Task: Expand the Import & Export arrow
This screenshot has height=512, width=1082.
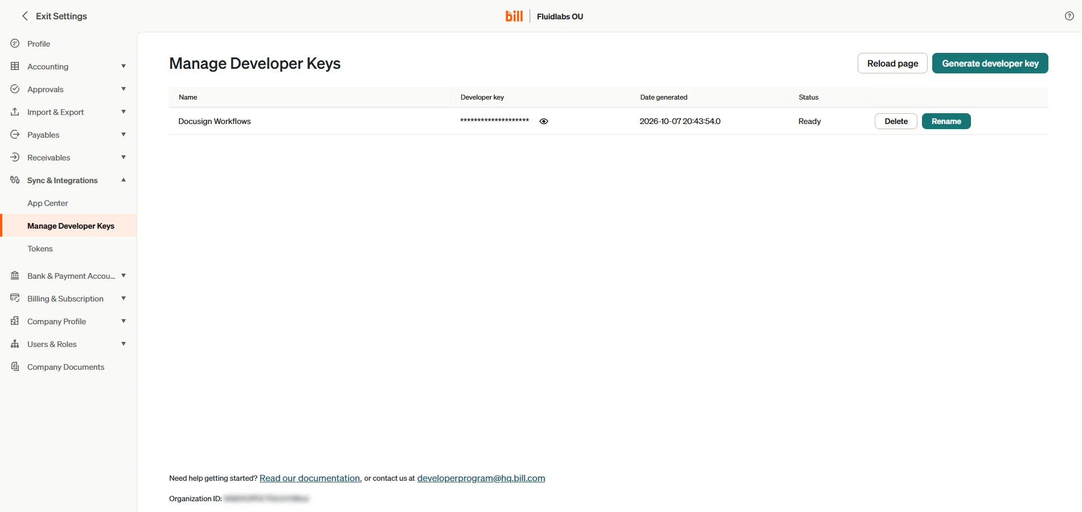Action: tap(124, 112)
